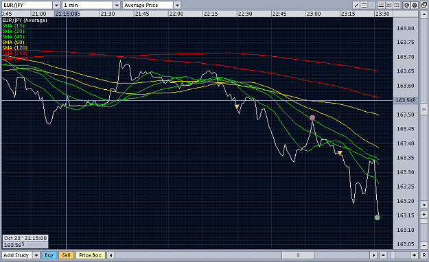429x262 pixels.
Task: Click the horizontal lines study tool icon
Action: click(364, 5)
